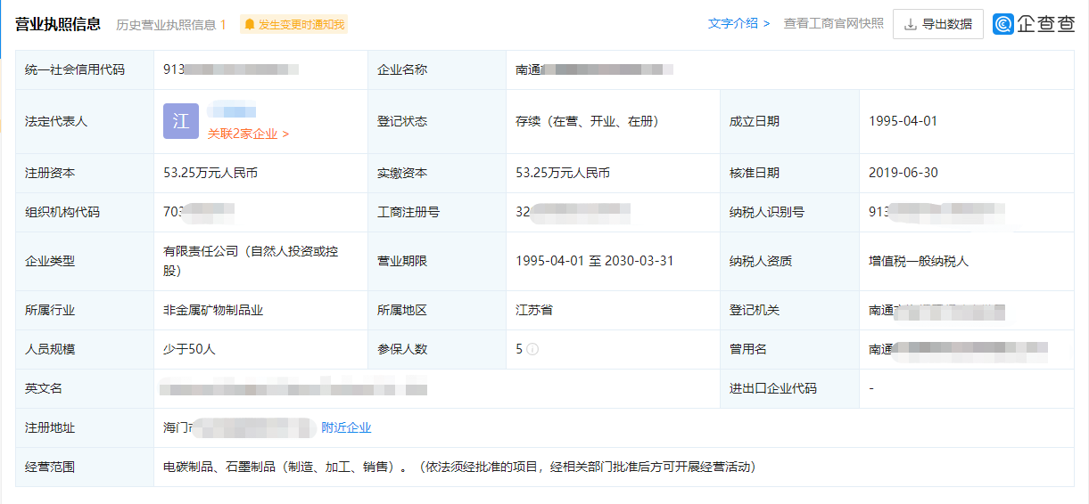The image size is (1089, 504).
Task: Switch to 历史营业执照信息 tab
Action: pos(170,25)
